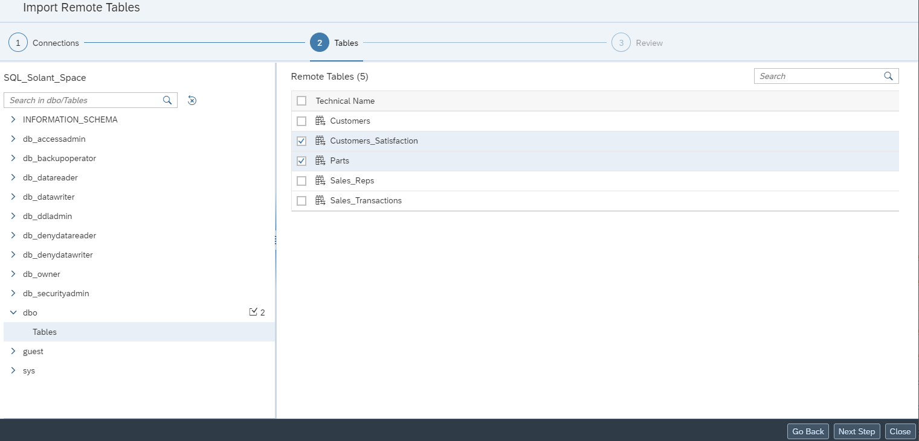Click the table icon beside Parts
This screenshot has width=919, height=441.
point(320,160)
